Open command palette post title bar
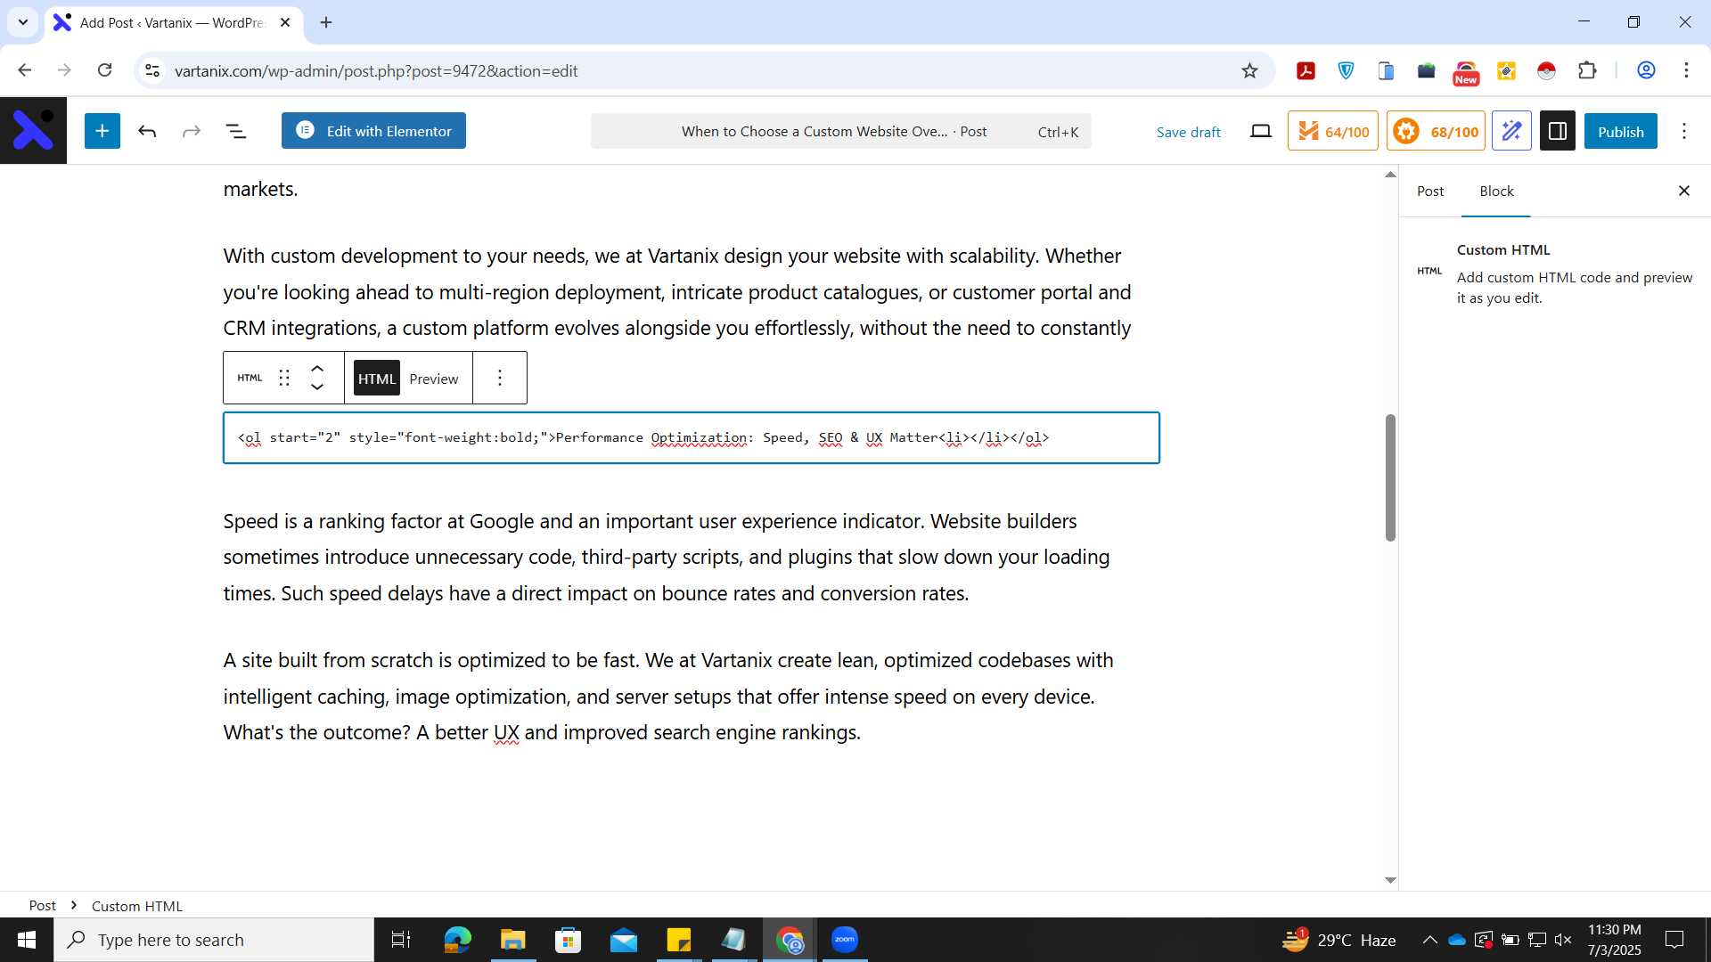Screen dimensions: 1711x962 840,131
